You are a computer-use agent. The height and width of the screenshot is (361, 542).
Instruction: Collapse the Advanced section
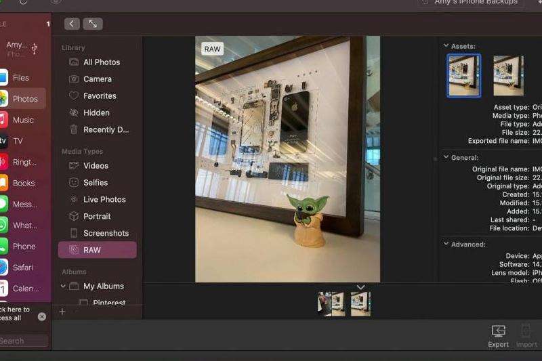point(446,244)
